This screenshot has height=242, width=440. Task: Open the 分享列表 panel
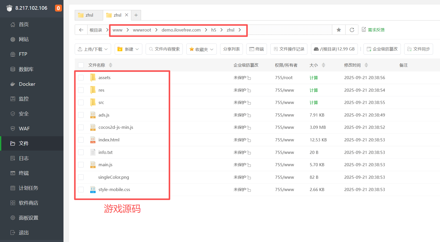click(x=231, y=49)
